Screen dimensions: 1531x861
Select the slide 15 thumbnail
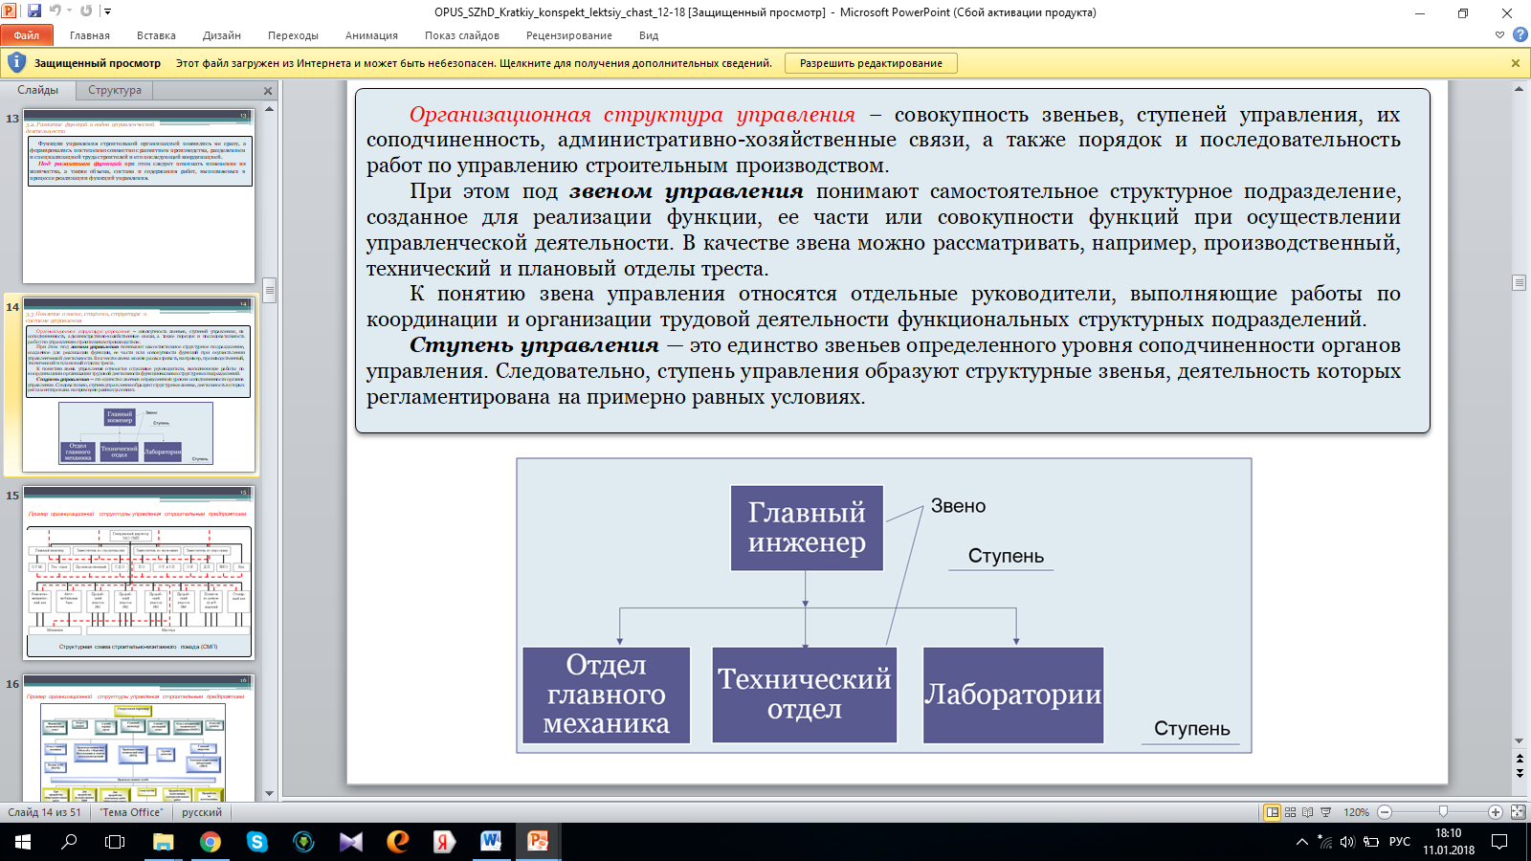click(x=139, y=573)
